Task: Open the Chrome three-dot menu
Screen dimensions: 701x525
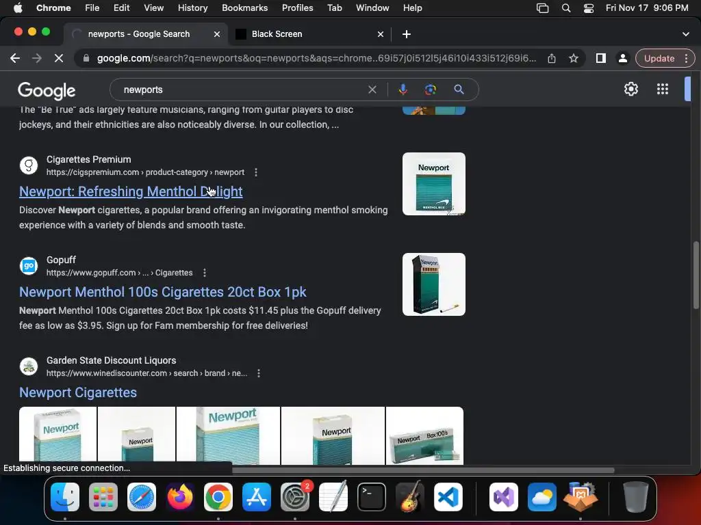Action: pos(686,58)
